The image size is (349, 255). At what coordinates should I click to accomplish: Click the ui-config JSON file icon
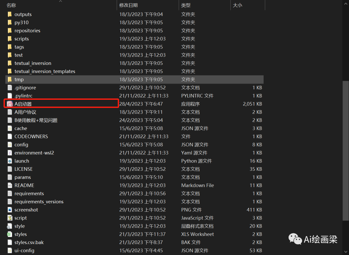click(10, 250)
